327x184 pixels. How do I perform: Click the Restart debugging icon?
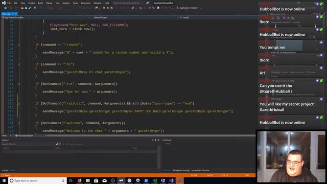(x=111, y=8)
